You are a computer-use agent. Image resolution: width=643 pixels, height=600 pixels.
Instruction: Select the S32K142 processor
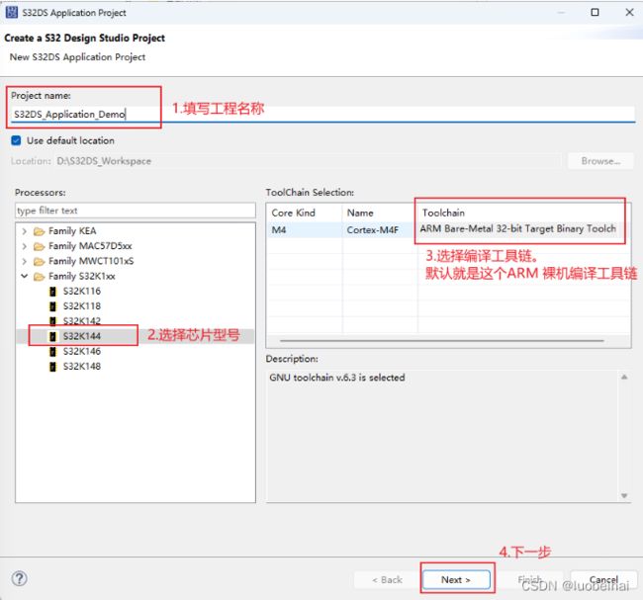click(81, 321)
